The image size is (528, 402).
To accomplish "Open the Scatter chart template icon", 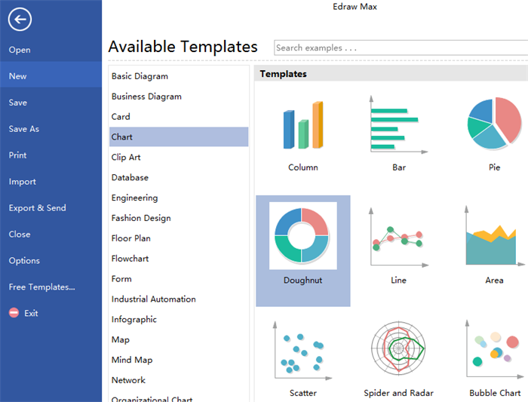I will [x=303, y=351].
